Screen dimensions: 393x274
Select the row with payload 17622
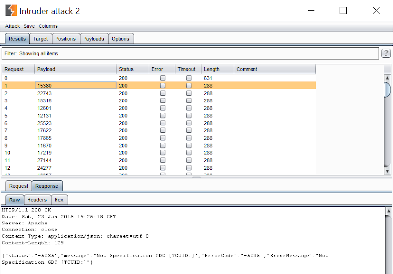click(159, 130)
